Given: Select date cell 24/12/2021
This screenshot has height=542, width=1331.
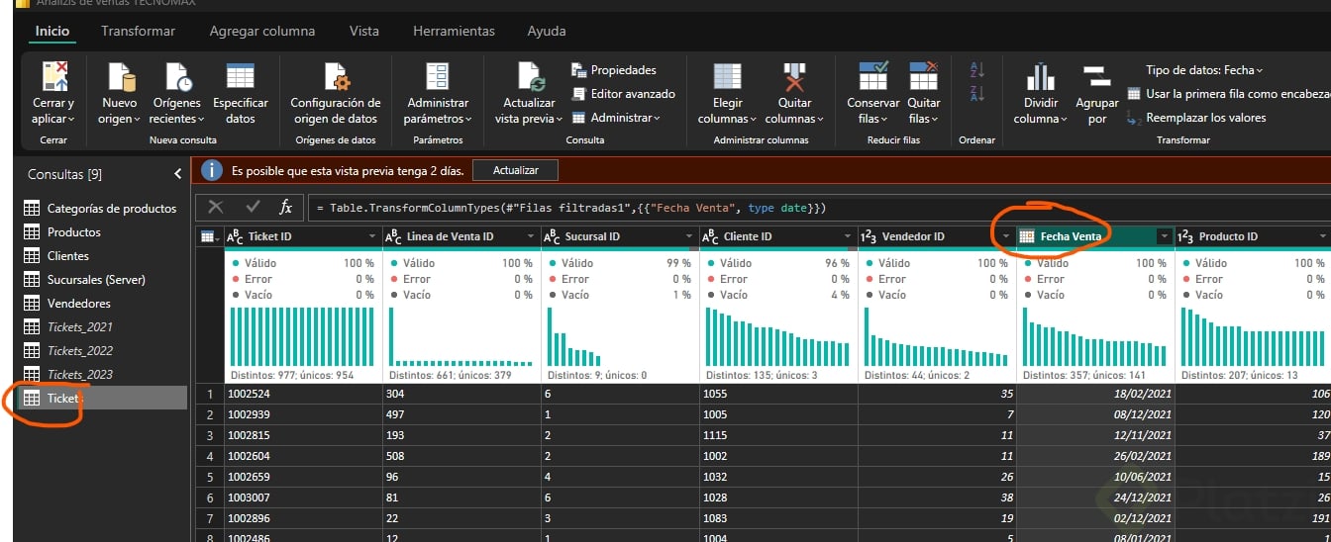Looking at the screenshot, I should [1095, 497].
